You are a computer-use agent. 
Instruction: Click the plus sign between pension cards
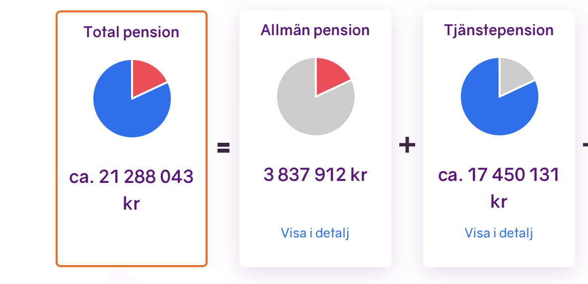(407, 145)
